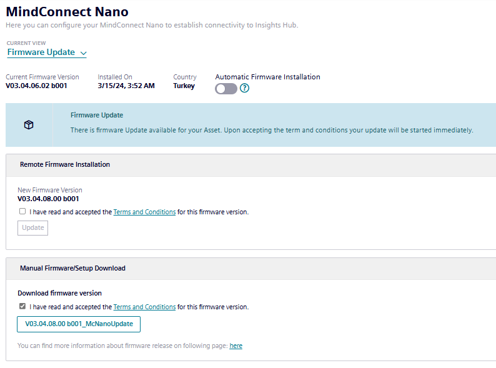Image resolution: width=496 pixels, height=368 pixels.
Task: Click the Update button
Action: [33, 228]
